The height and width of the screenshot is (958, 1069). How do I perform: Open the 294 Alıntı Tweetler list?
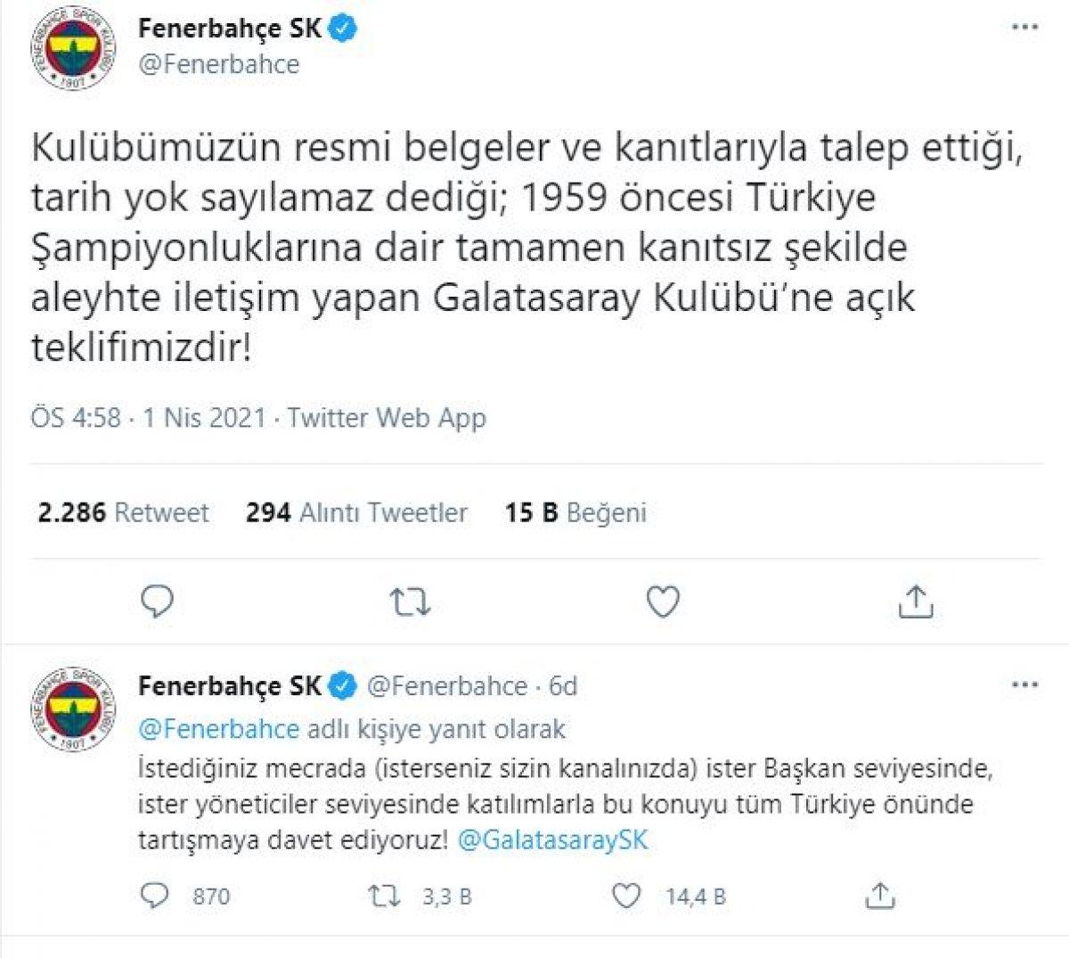point(356,512)
